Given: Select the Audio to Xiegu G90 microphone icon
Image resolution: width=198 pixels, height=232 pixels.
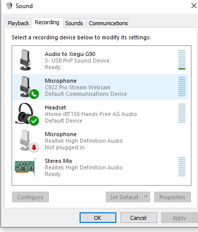Looking at the screenshot, I should (x=26, y=60).
